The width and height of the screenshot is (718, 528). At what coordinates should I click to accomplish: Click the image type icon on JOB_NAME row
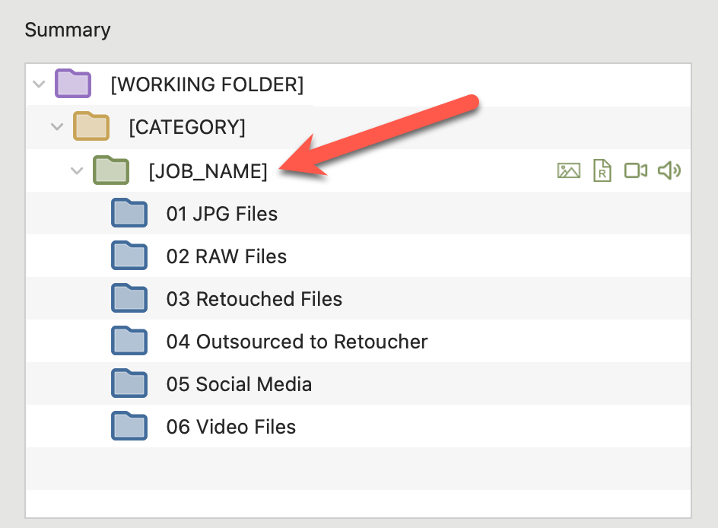(568, 170)
